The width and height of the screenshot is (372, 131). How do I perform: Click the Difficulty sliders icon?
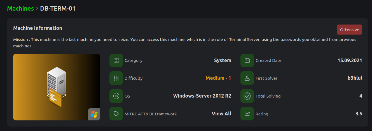[x=116, y=78]
